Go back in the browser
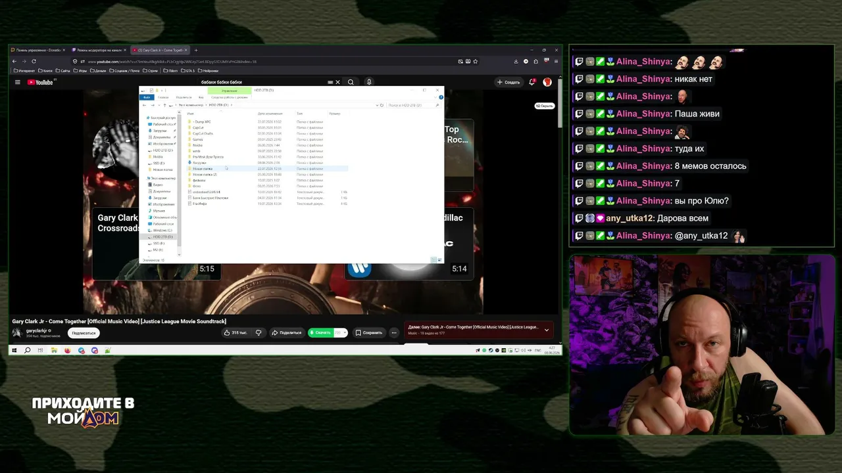Image resolution: width=842 pixels, height=473 pixels. pyautogui.click(x=14, y=61)
